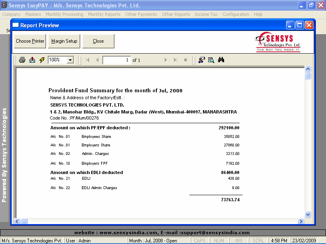Viewport: 326px width, 244px height.
Task: Click the stop loading square icon
Action: [x=186, y=60]
